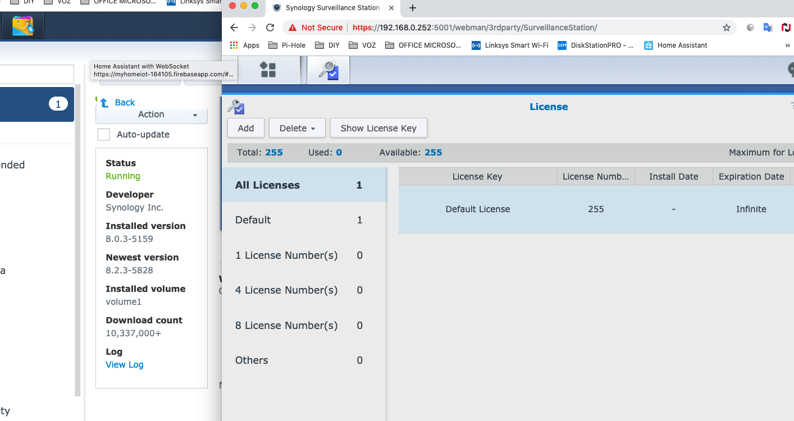Select All Licenses category
Image resolution: width=794 pixels, height=421 pixels.
(304, 185)
